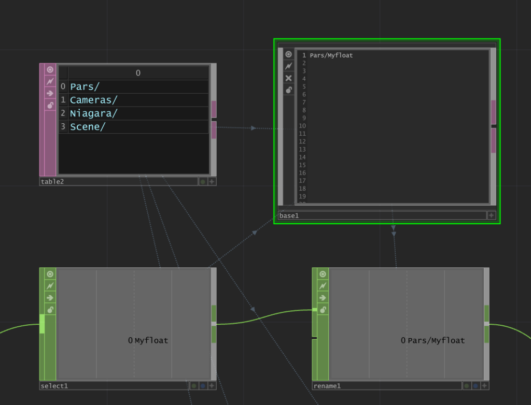The width and height of the screenshot is (531, 405).
Task: Click clone immune flag on select1
Action: point(50,285)
